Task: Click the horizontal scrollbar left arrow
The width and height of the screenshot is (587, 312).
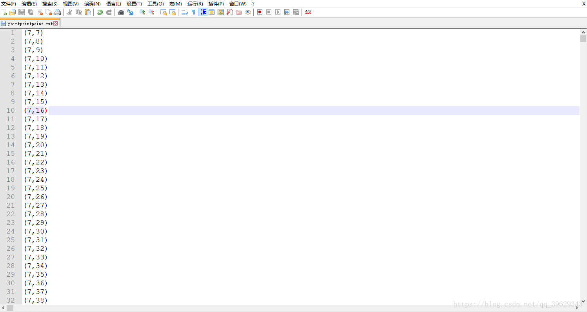Action: coord(3,308)
